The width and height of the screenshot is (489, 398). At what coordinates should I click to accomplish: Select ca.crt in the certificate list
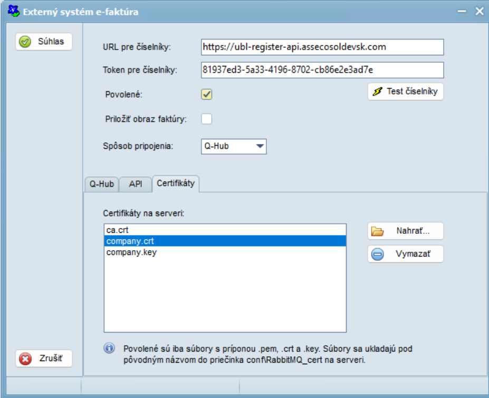(225, 230)
